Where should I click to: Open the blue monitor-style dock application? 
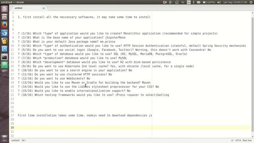pyautogui.click(x=4, y=49)
